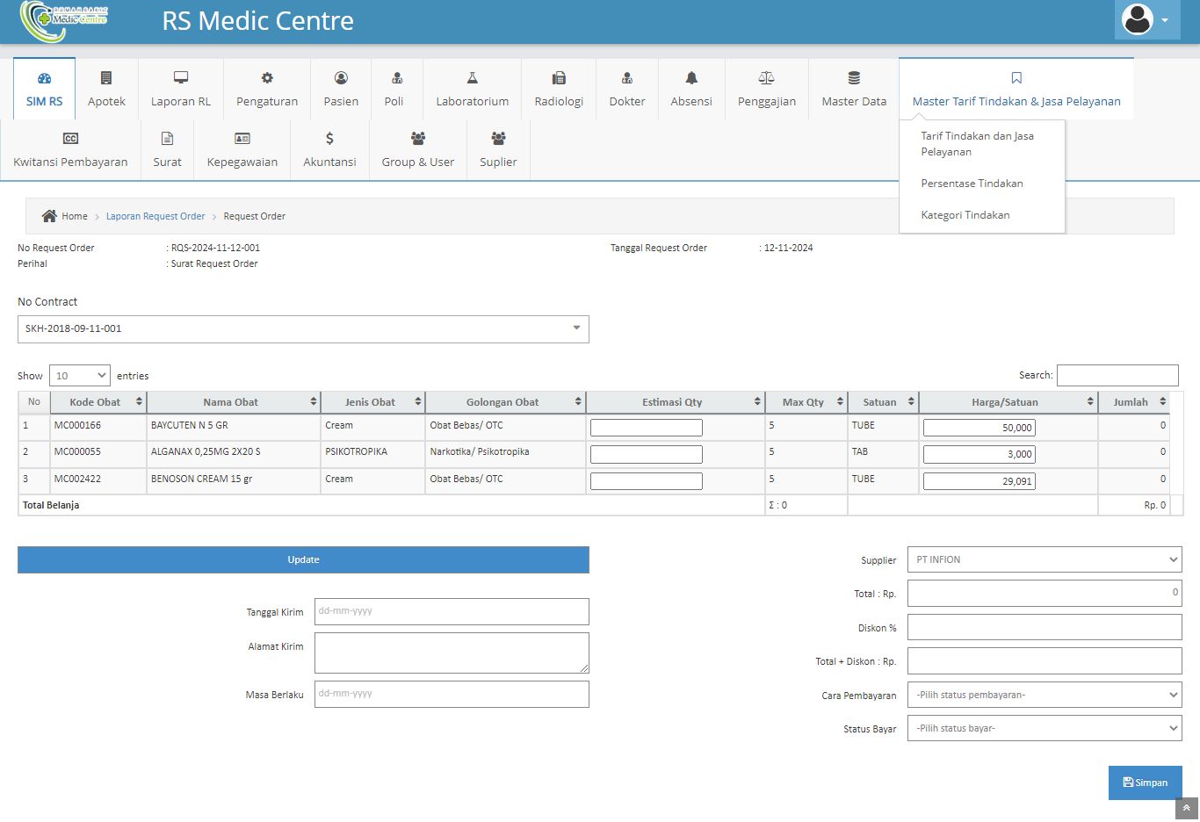Expand the Cara Pembayaran dropdown

(x=1045, y=695)
